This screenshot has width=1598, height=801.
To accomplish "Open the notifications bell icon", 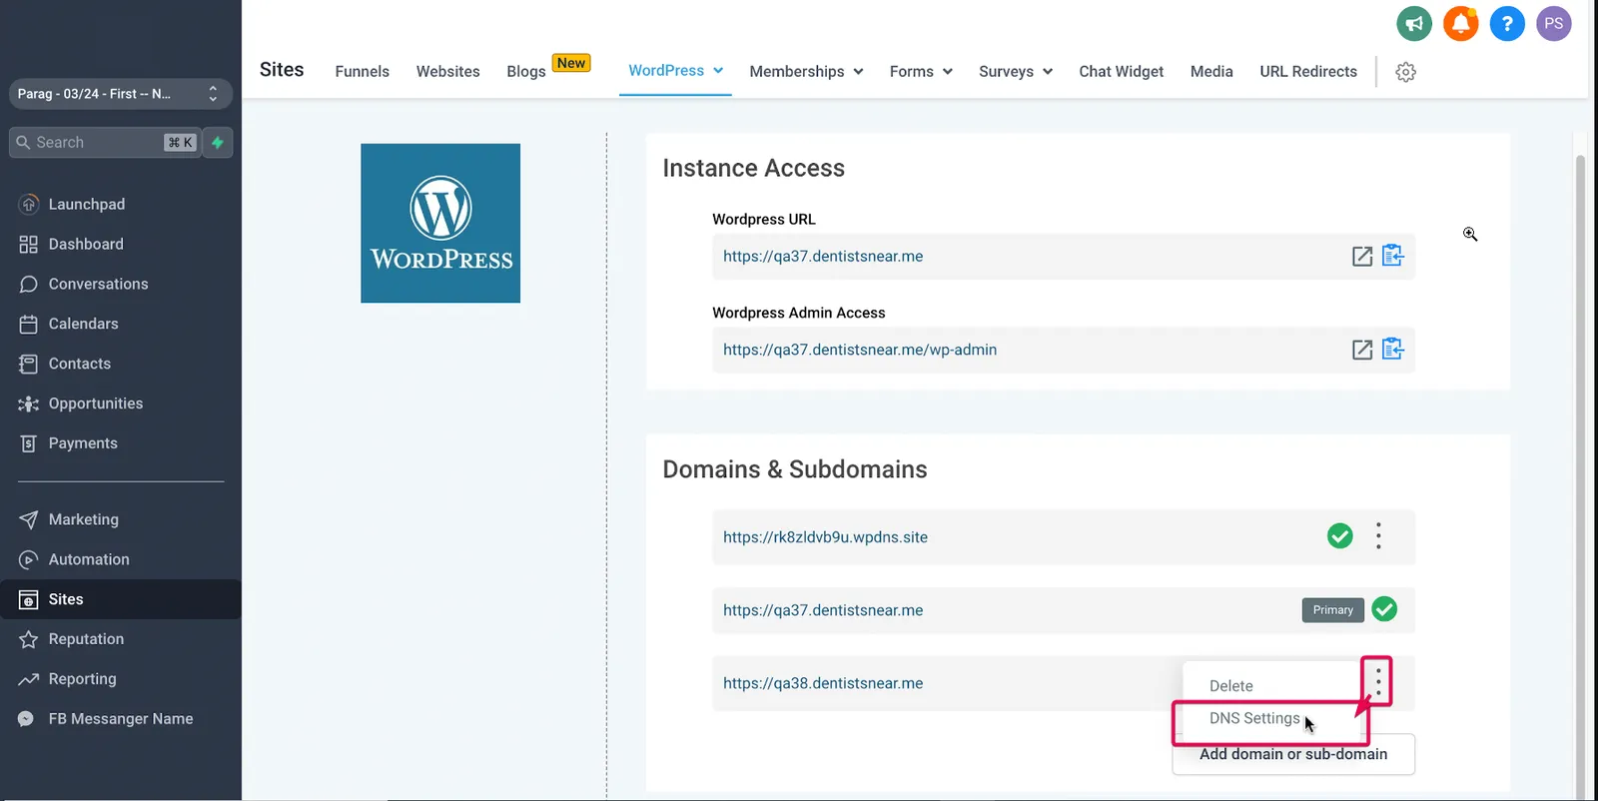I will pyautogui.click(x=1460, y=23).
